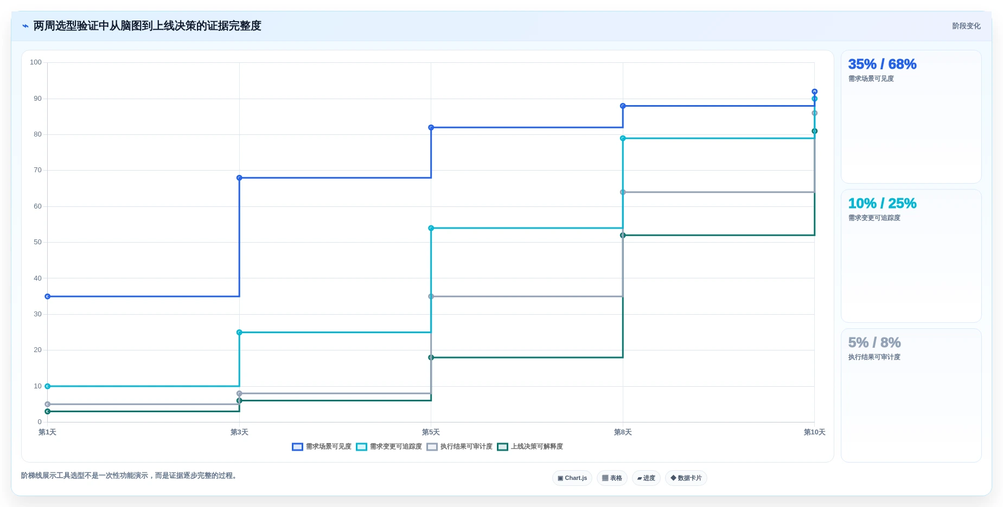Click the 阶段变化 label in header
The image size is (1003, 507).
pyautogui.click(x=966, y=26)
